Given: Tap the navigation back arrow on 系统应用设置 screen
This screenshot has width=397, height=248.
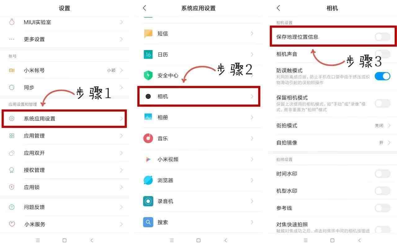Looking at the screenshot, I should tap(226, 240).
